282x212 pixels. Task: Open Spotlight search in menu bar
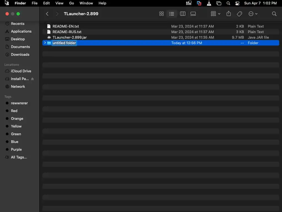pyautogui.click(x=228, y=3)
